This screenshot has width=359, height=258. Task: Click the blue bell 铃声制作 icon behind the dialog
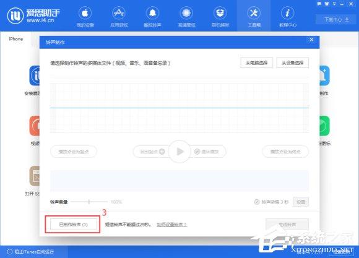[x=324, y=75]
